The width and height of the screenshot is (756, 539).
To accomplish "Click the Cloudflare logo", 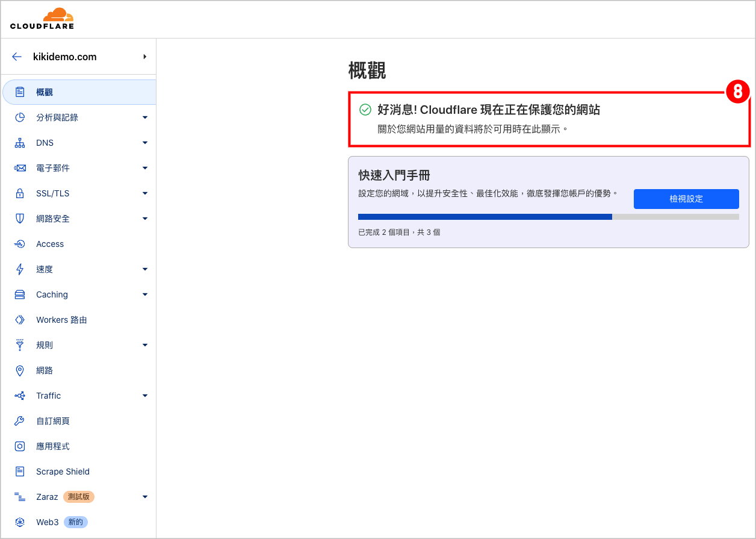I will (42, 19).
